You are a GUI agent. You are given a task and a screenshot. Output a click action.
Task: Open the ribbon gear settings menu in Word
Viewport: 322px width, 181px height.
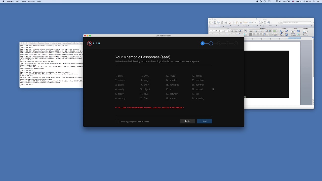pyautogui.click(x=312, y=26)
